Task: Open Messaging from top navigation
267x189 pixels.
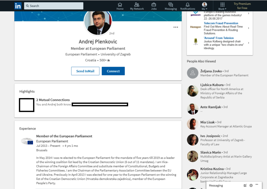Action: [171, 6]
